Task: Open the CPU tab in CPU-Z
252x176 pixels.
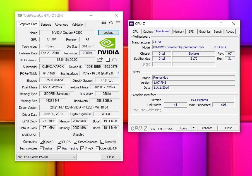Action: (135, 32)
